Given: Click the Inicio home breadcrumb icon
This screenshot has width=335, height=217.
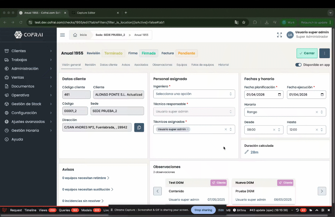Looking at the screenshot, I should (75, 35).
